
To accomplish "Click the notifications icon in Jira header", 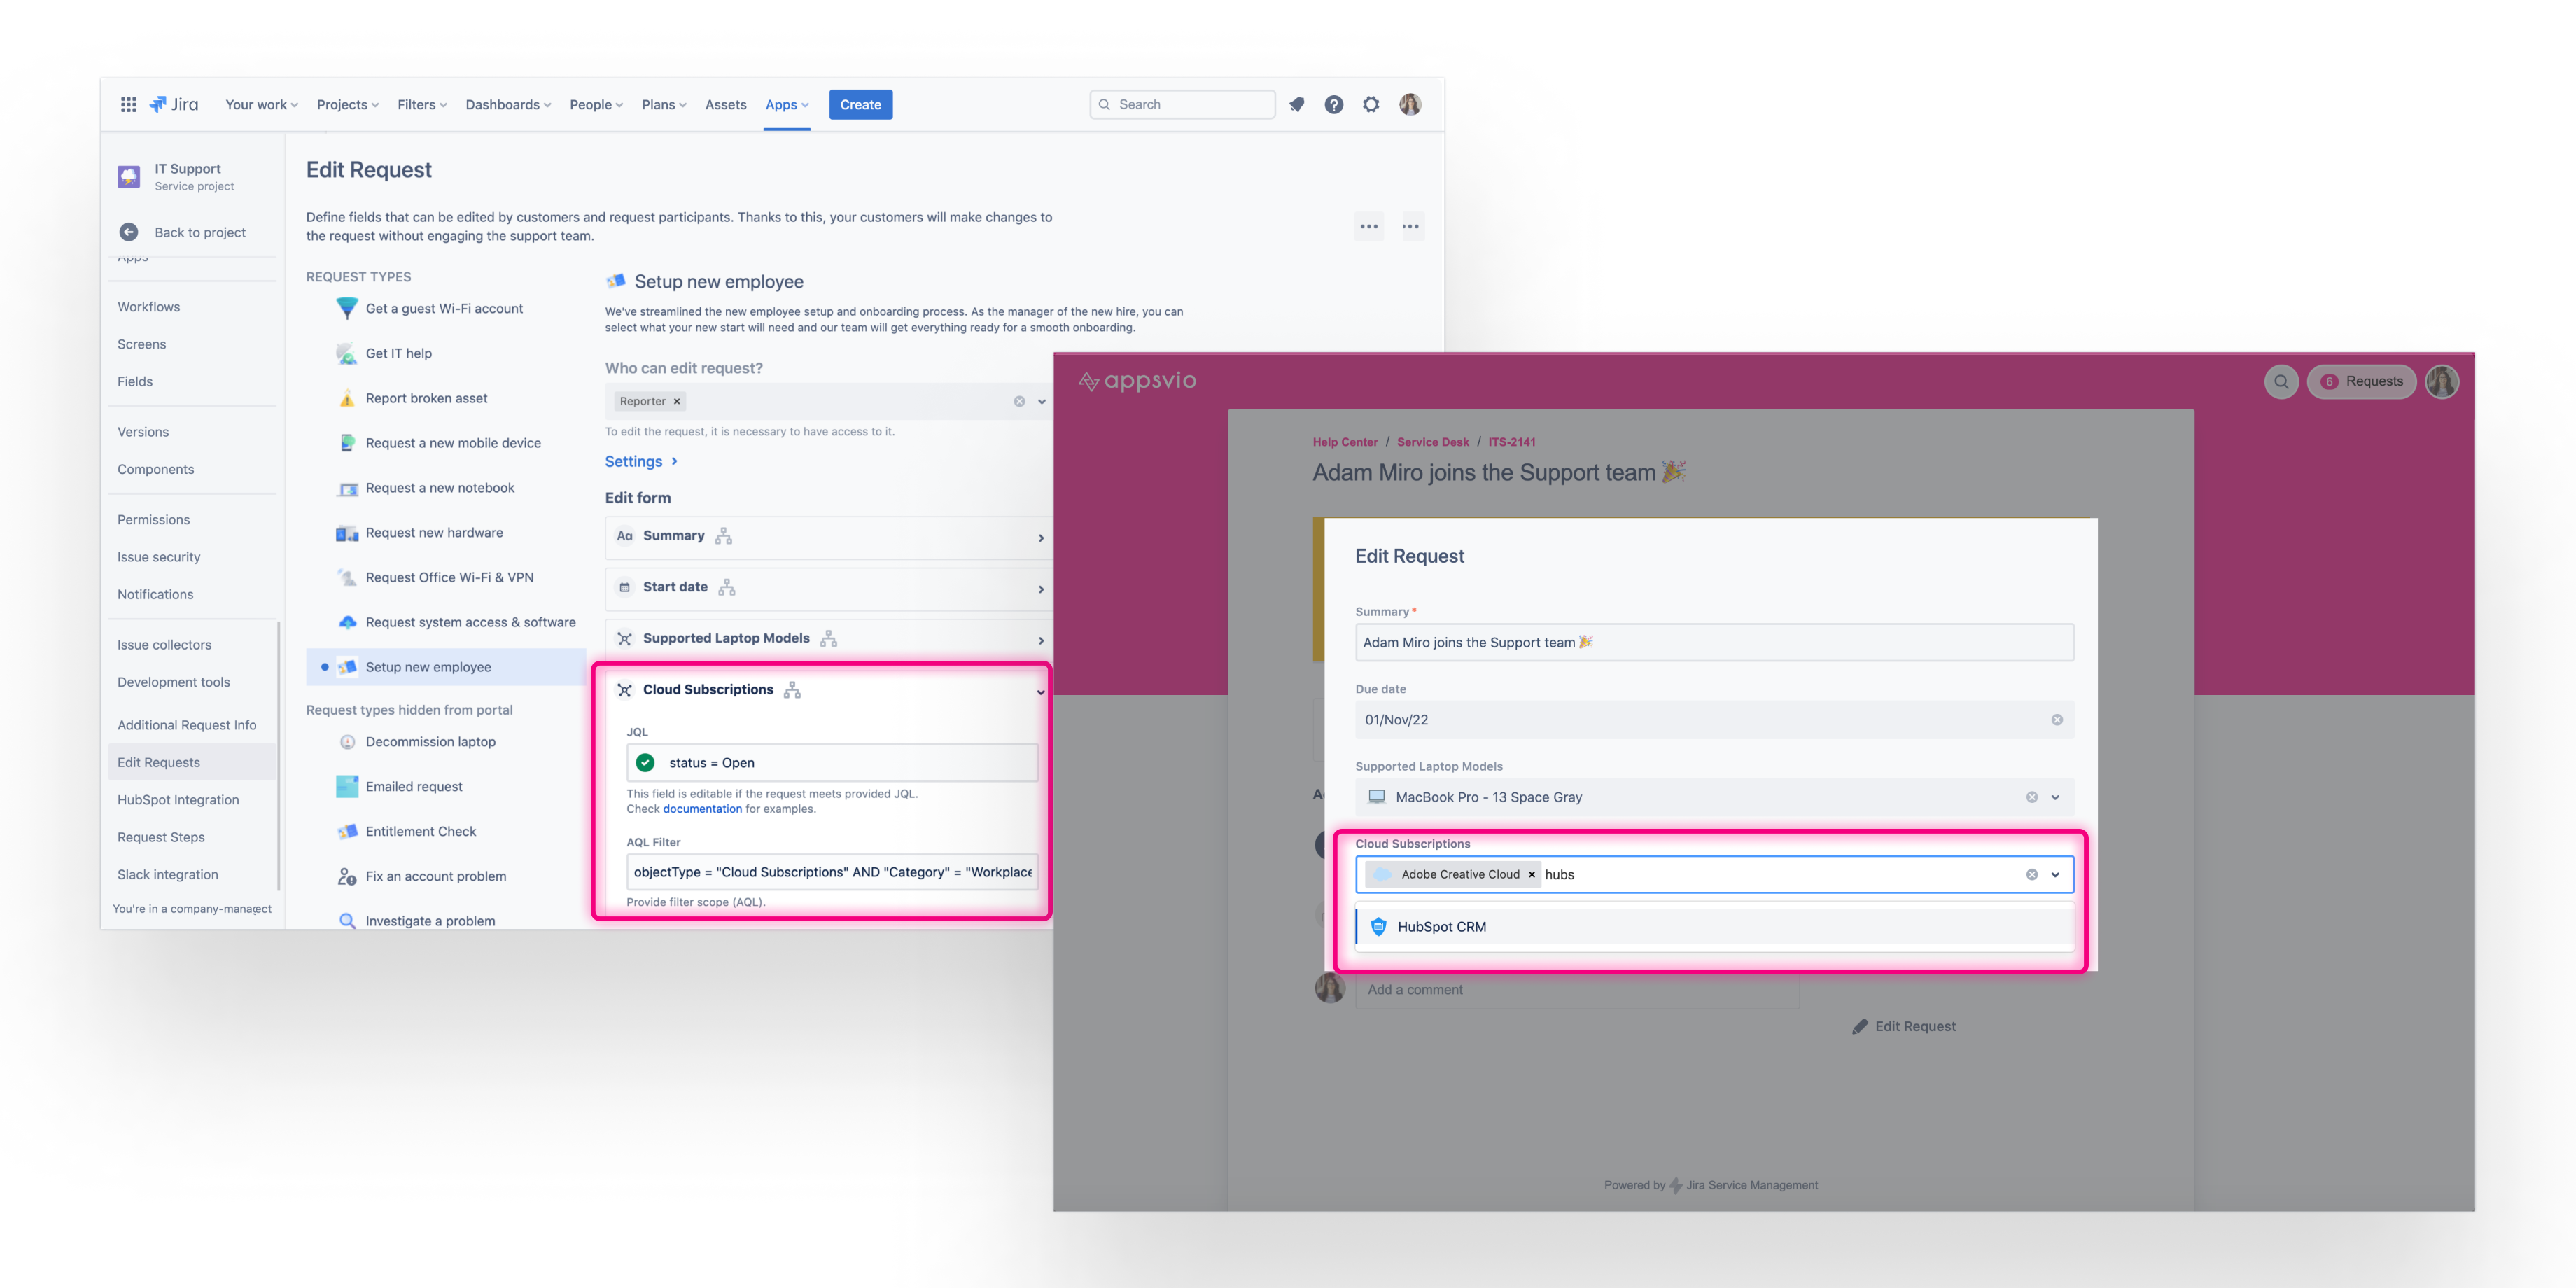I will (x=1296, y=104).
